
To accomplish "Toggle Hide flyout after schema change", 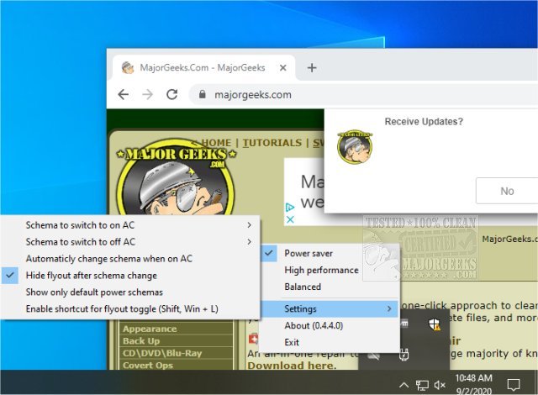I will pos(130,276).
